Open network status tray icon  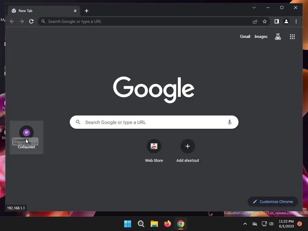pyautogui.click(x=264, y=224)
